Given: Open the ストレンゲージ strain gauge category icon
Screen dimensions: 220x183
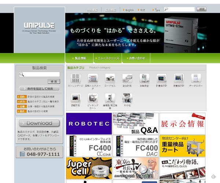Looking at the screenshot, I should (x=76, y=78).
